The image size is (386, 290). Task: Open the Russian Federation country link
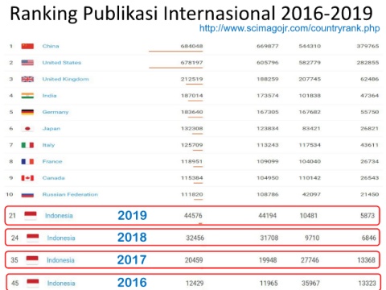click(x=70, y=194)
